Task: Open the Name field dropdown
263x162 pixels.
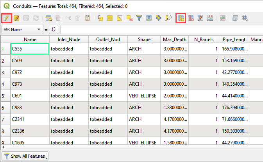Action: (x=22, y=30)
